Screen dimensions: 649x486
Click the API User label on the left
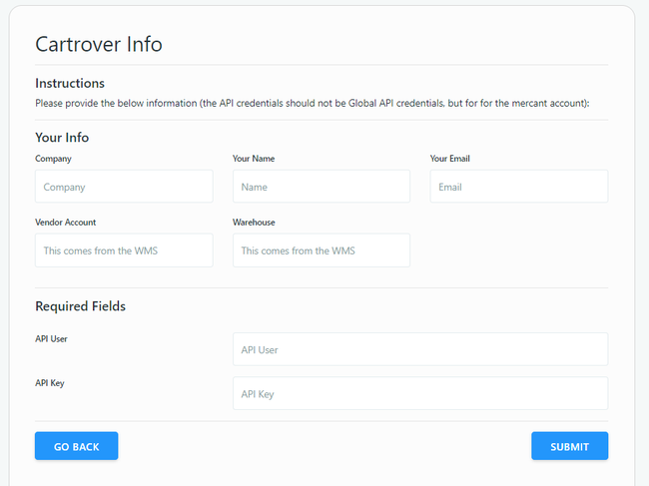(x=51, y=338)
